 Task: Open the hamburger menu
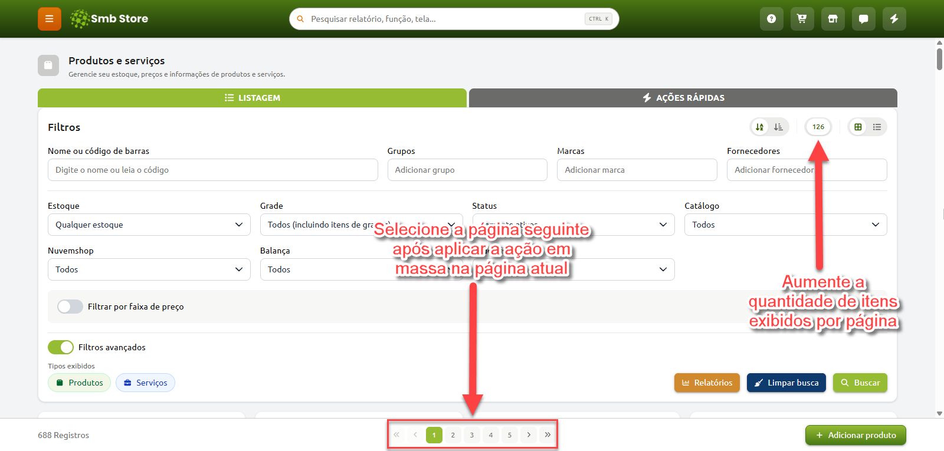point(50,19)
